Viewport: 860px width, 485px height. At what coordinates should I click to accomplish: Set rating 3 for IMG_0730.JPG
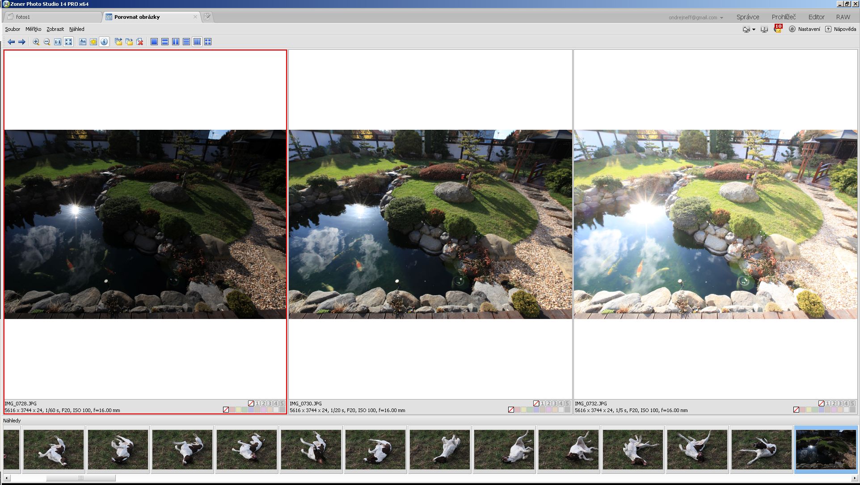pos(555,403)
